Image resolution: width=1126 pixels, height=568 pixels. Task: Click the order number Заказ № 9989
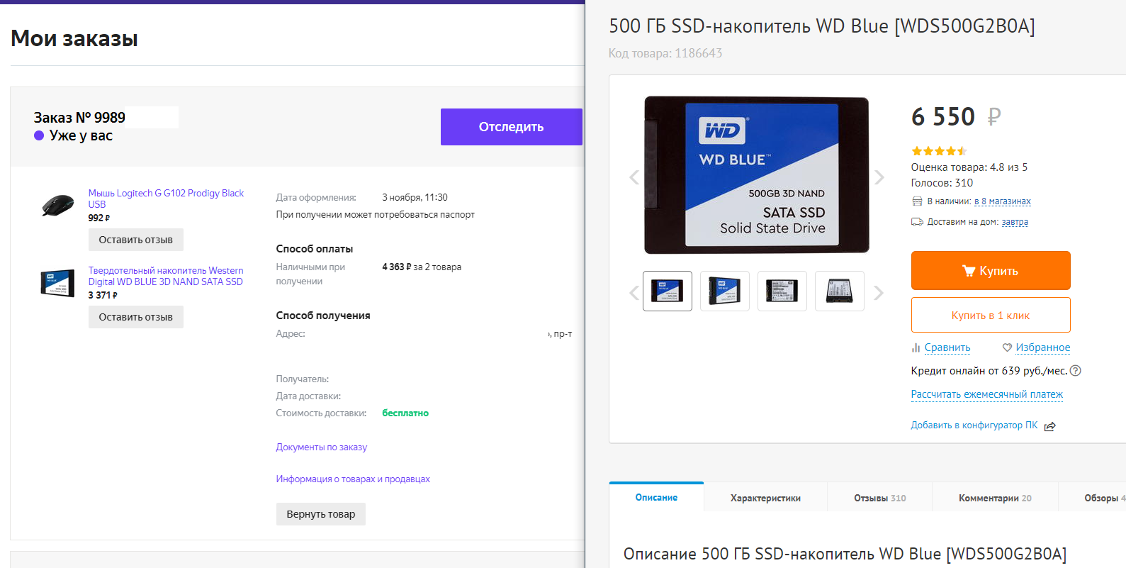pyautogui.click(x=79, y=118)
